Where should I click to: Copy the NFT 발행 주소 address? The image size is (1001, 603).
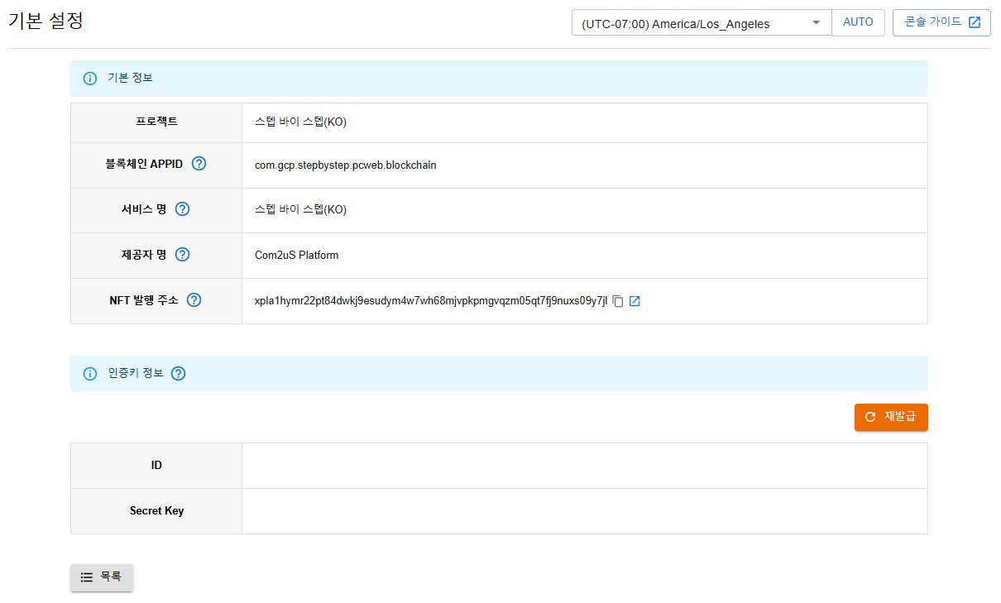(618, 301)
